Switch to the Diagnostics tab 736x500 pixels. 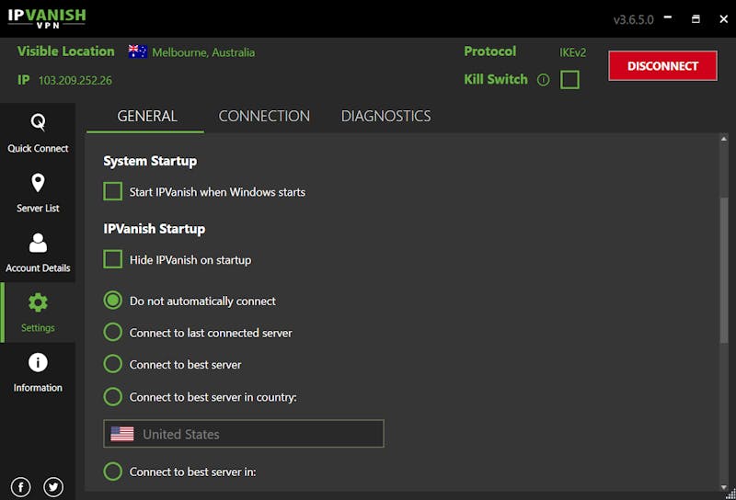pos(385,116)
